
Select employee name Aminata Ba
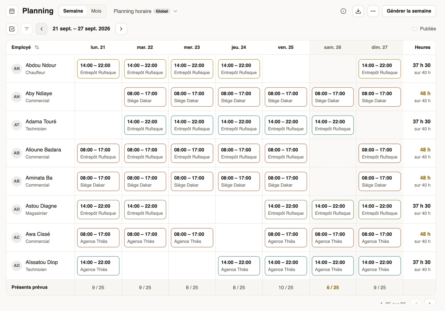coord(39,178)
